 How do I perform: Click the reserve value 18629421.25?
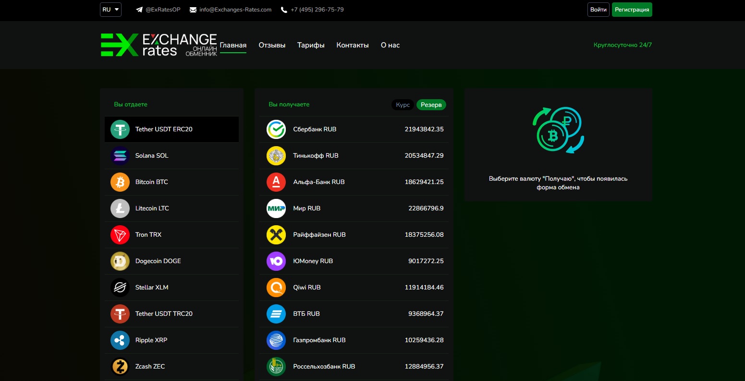click(424, 182)
